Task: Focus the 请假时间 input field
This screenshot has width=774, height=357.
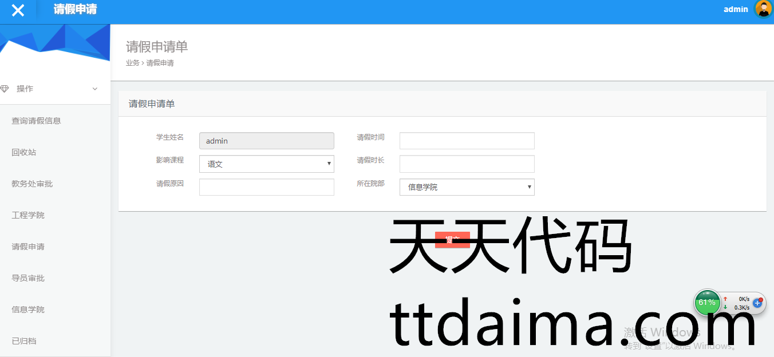Action: [467, 141]
